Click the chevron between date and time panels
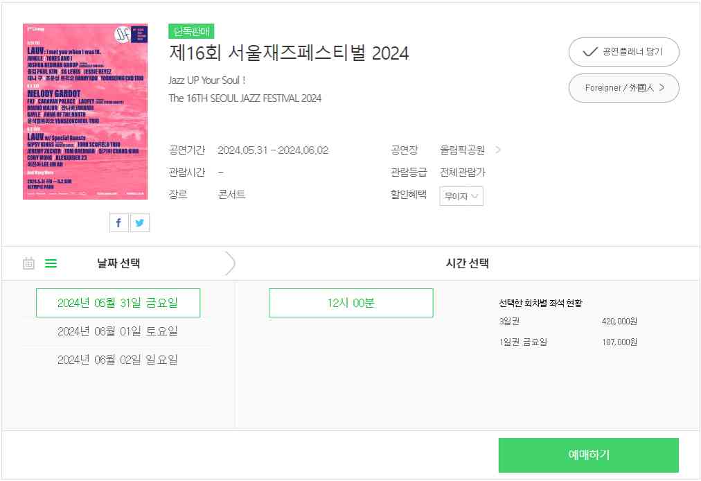Image resolution: width=701 pixels, height=481 pixels. 229,263
